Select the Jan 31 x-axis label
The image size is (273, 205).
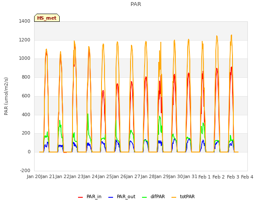tap(190, 177)
